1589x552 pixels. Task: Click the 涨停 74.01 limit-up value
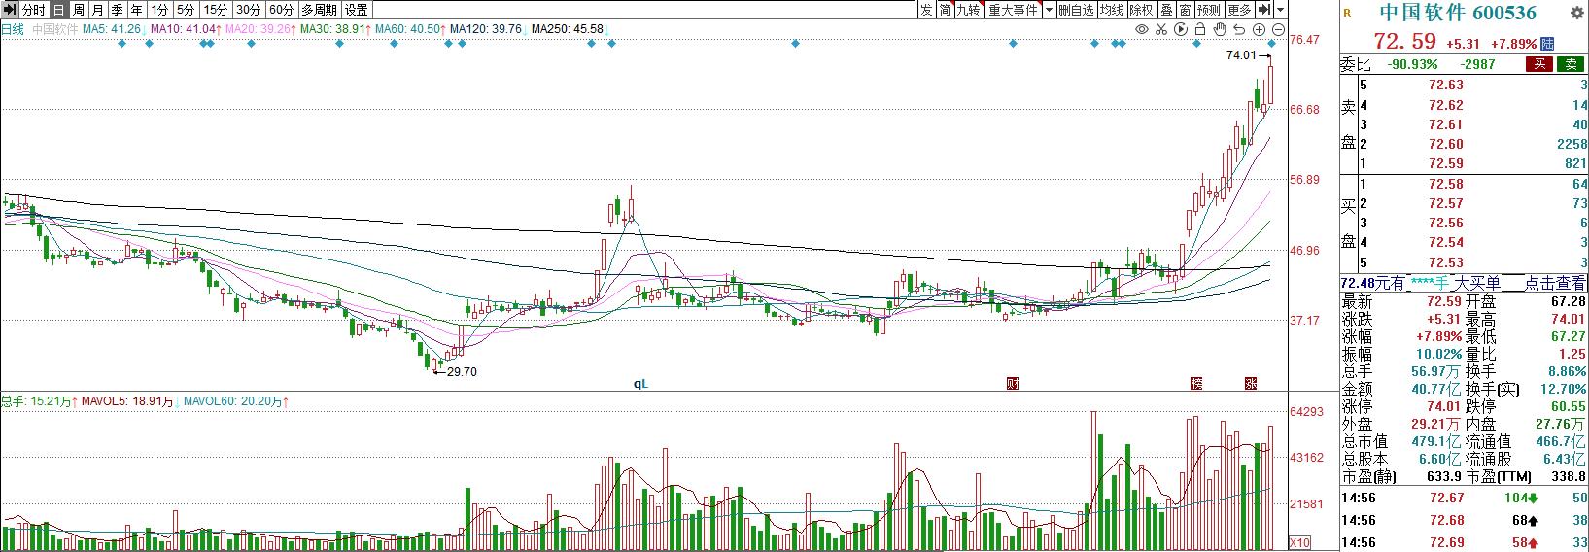tap(1444, 406)
